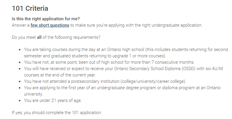
Task: Click the "second semester" text in first bullet
Action: click(x=215, y=50)
